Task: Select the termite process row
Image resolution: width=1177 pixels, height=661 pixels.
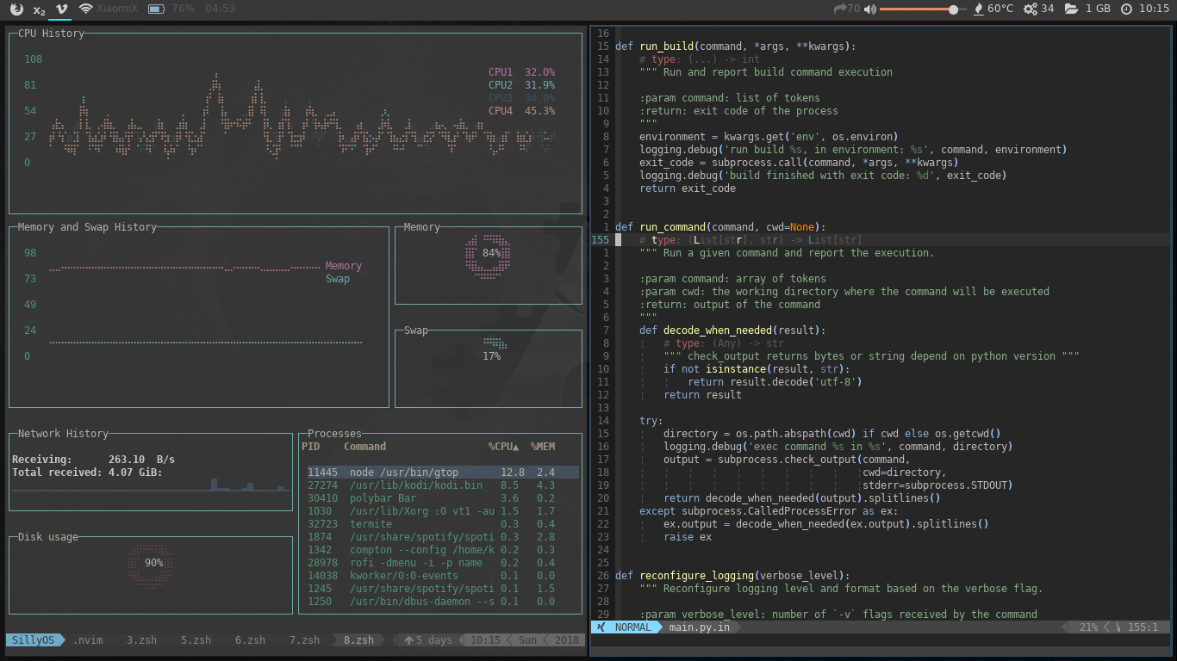Action: (443, 524)
